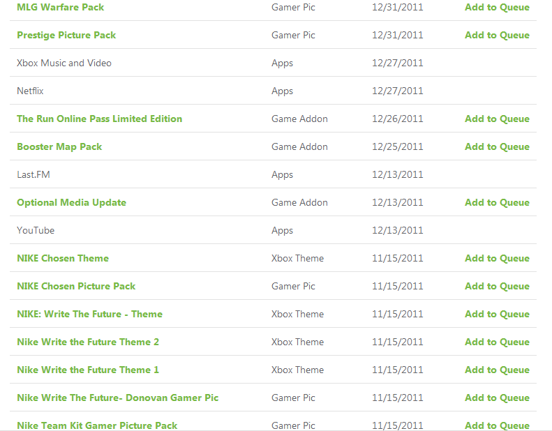The width and height of the screenshot is (552, 431).
Task: Open The Run Online Pass Limited Edition
Action: 99,119
